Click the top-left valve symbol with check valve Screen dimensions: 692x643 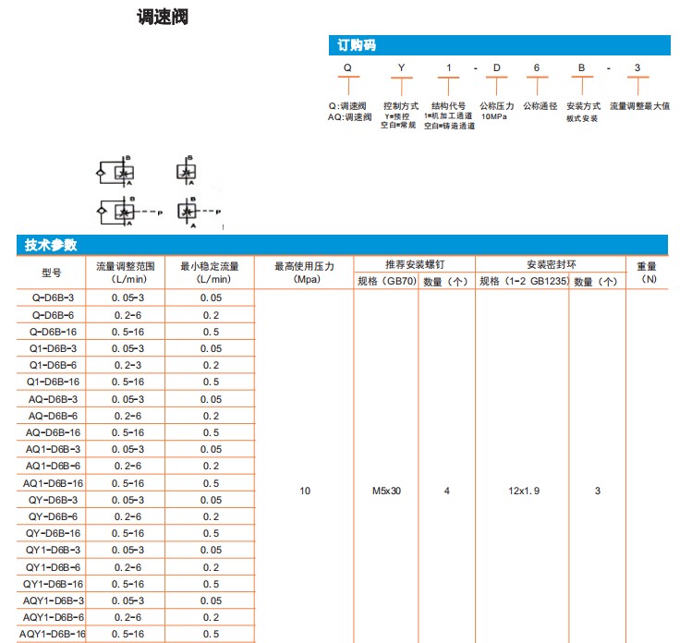pyautogui.click(x=116, y=172)
